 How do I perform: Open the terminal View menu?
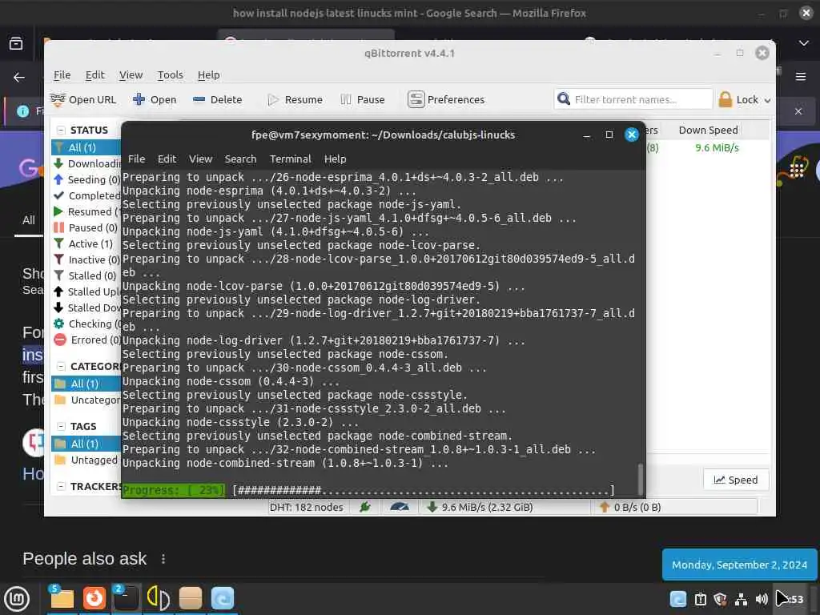(x=200, y=159)
